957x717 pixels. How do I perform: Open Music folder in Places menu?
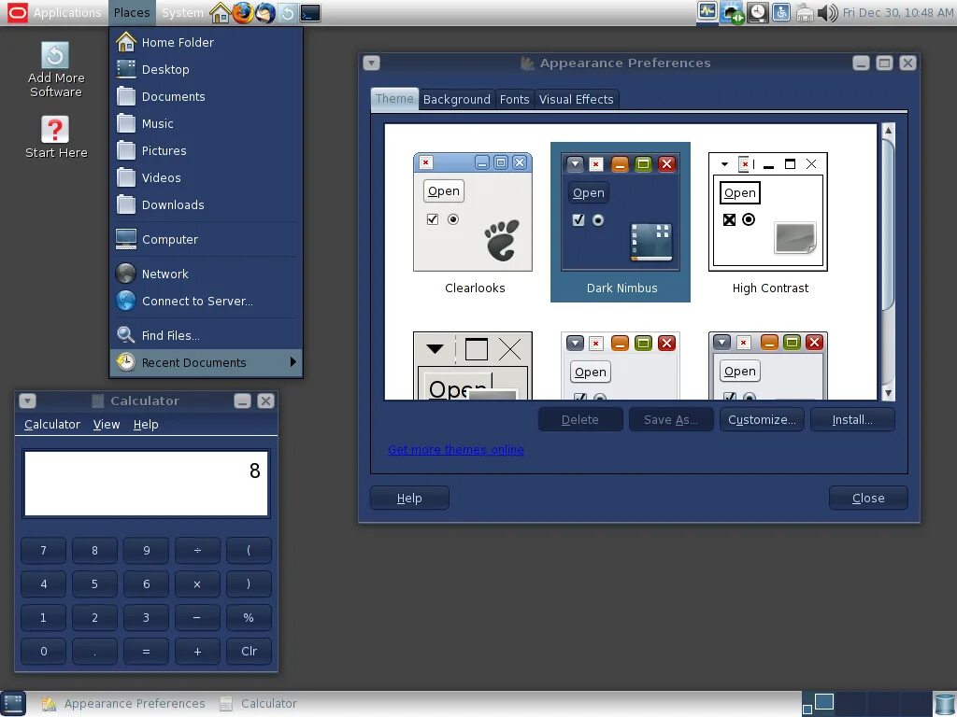[x=207, y=124]
